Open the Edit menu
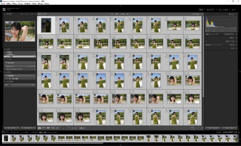Screen dimensions: 241x146 (9, 3)
